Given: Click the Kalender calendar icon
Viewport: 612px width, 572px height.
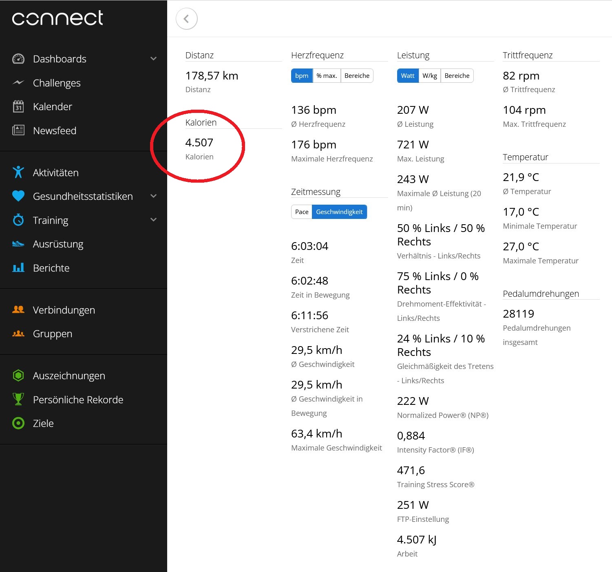Looking at the screenshot, I should click(18, 106).
